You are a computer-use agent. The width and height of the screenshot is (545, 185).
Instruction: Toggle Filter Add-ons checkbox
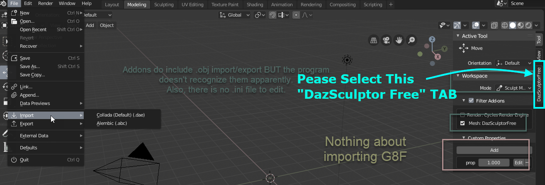coord(471,100)
